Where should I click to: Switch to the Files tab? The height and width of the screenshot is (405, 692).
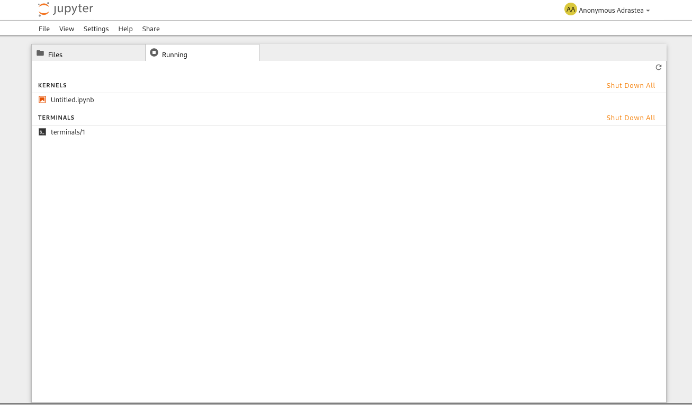coord(88,53)
